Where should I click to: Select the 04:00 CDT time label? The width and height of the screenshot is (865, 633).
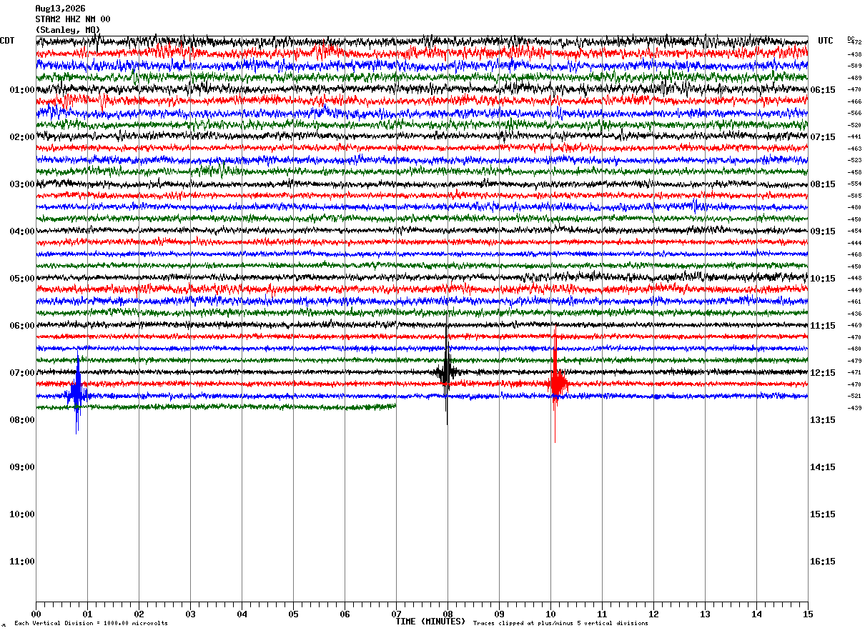[x=22, y=231]
